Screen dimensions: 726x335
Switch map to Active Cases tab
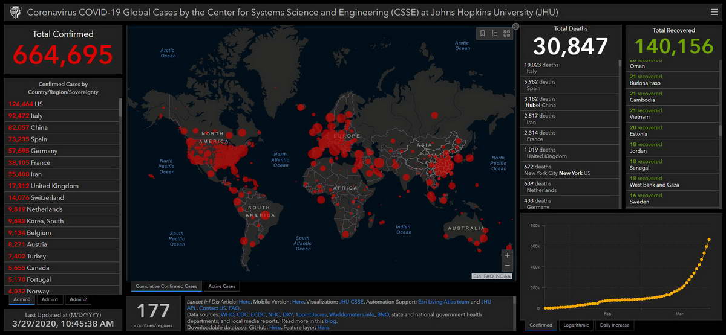pyautogui.click(x=221, y=286)
